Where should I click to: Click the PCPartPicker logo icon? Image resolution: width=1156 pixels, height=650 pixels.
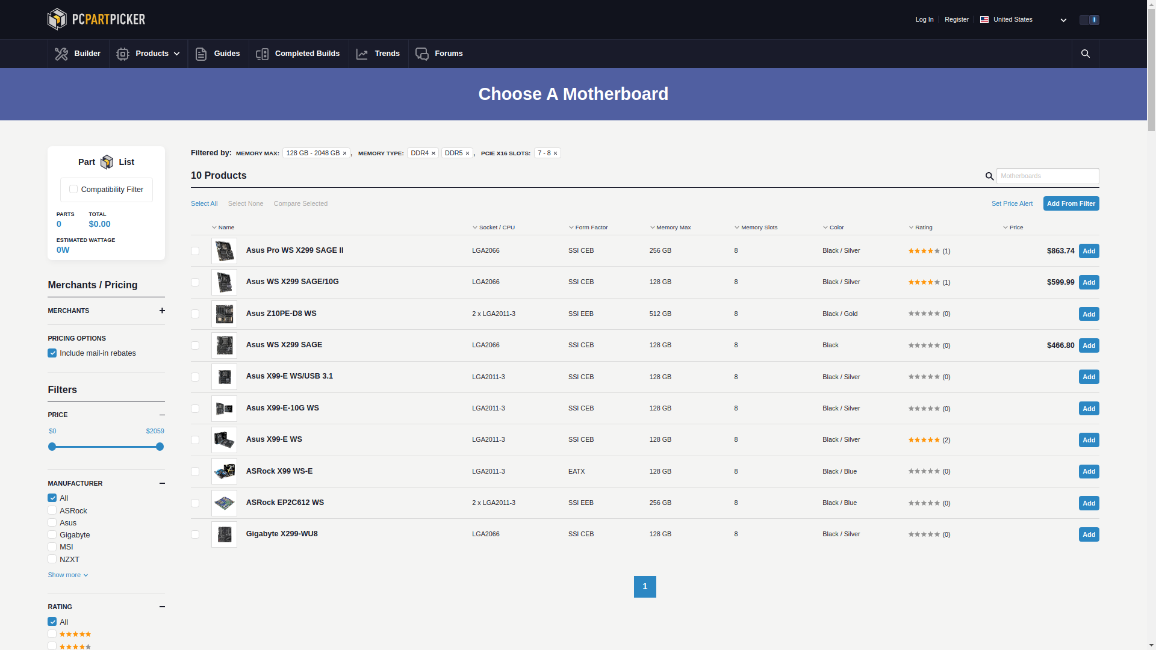pyautogui.click(x=57, y=19)
